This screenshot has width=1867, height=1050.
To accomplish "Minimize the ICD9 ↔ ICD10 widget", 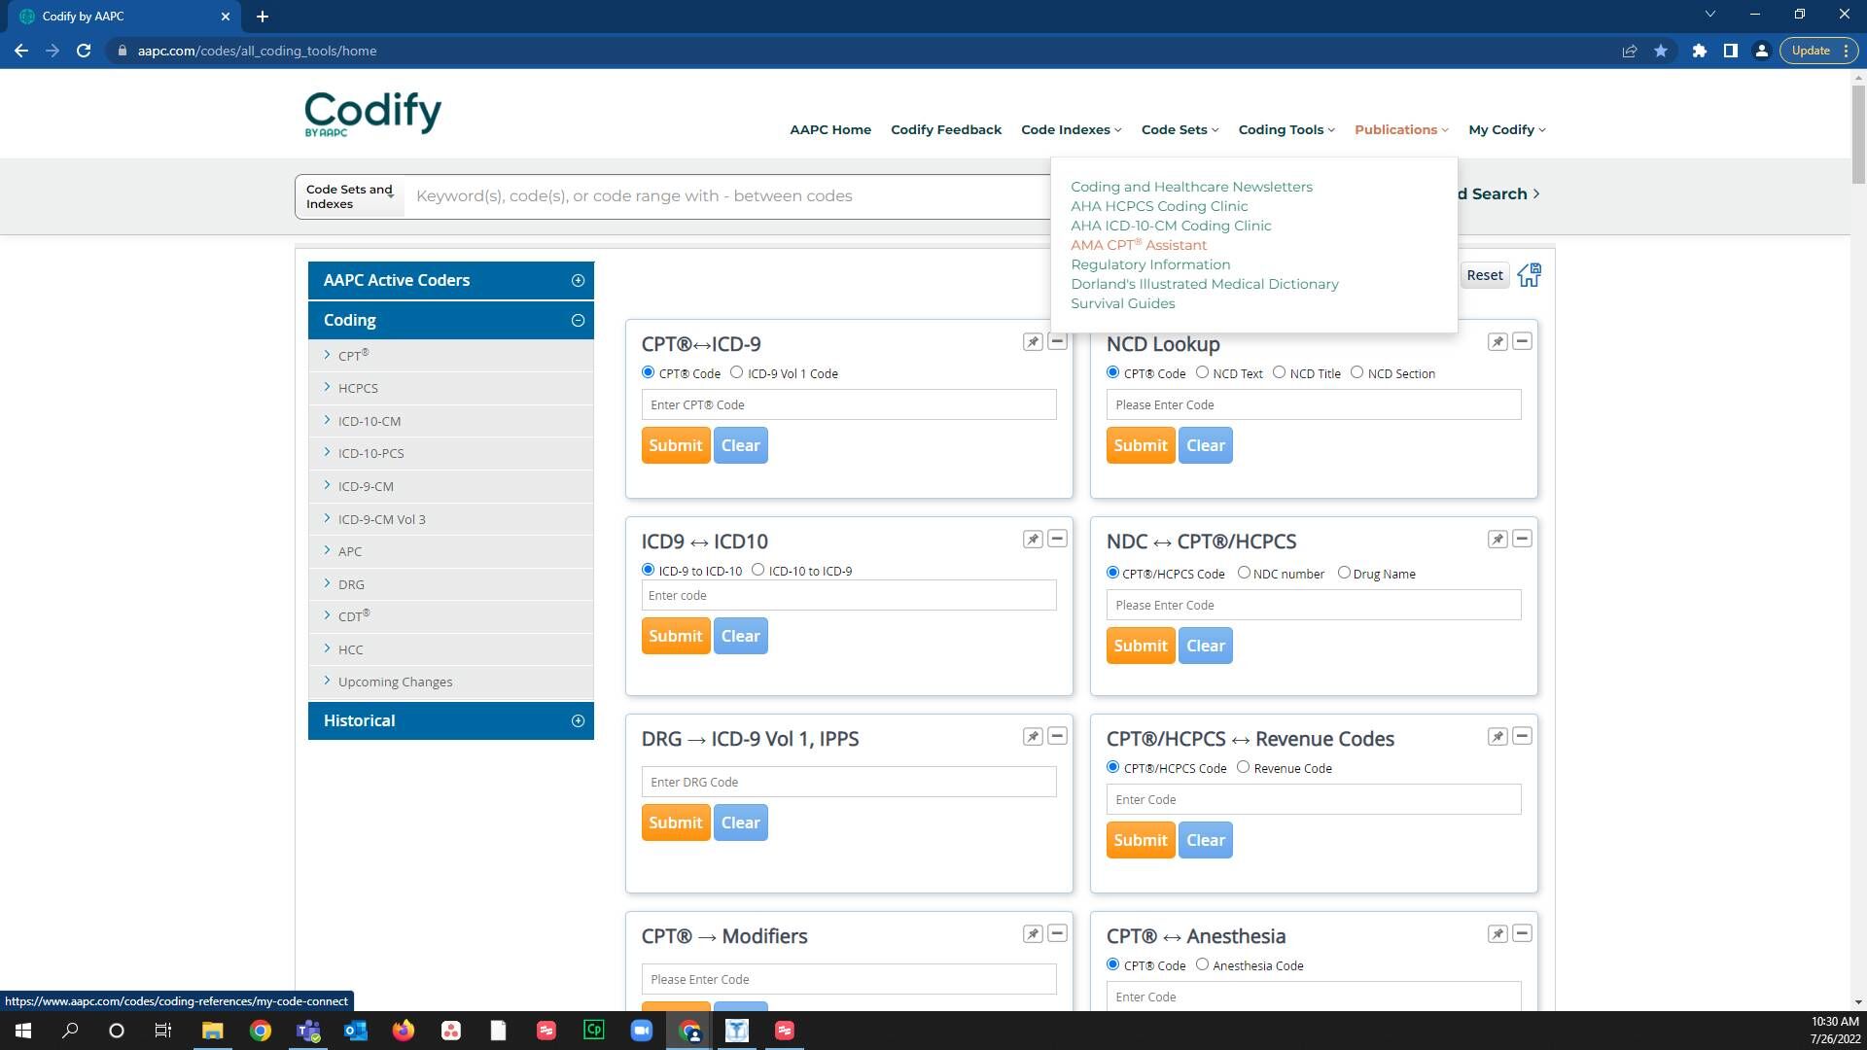I will pos(1057,539).
